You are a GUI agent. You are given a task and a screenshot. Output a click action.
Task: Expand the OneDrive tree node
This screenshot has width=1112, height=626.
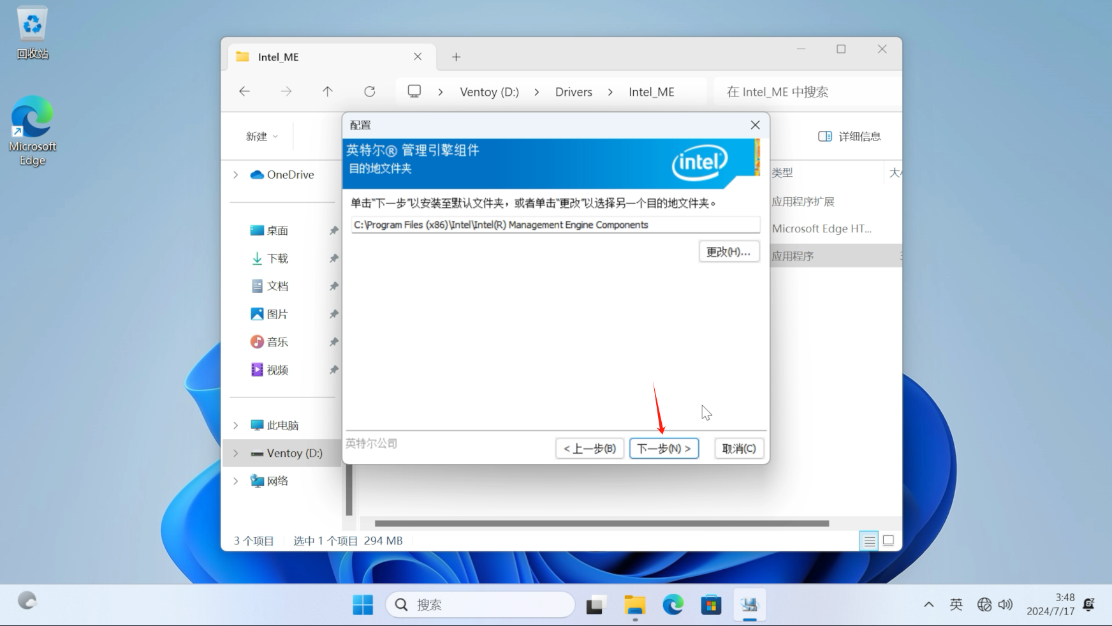(x=236, y=174)
